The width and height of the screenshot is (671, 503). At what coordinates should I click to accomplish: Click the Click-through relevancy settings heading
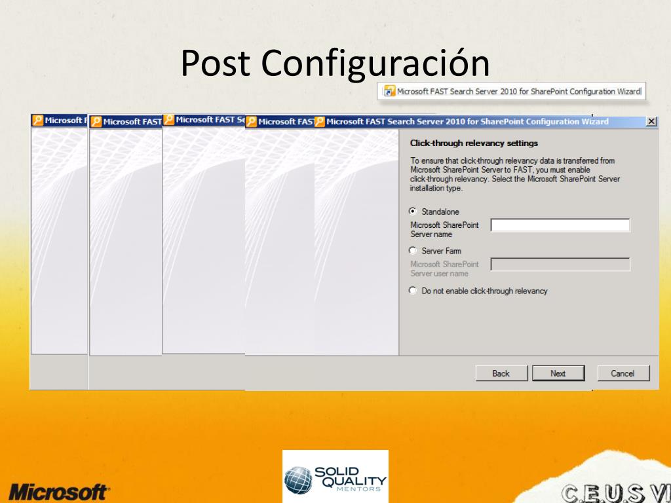click(474, 143)
